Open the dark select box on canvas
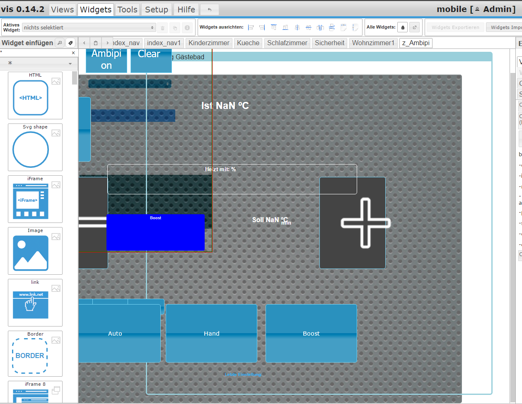 (x=130, y=84)
